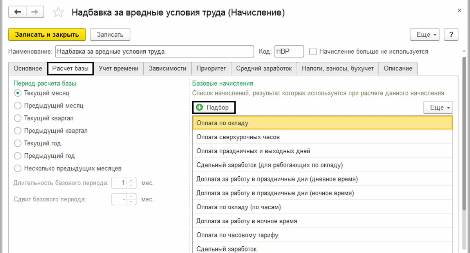The height and width of the screenshot is (253, 470).
Task: Open the Налоги, взносы, бухучет tab
Action: (338, 68)
